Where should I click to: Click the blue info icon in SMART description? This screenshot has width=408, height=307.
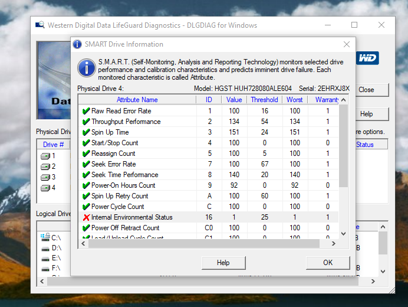coord(87,68)
